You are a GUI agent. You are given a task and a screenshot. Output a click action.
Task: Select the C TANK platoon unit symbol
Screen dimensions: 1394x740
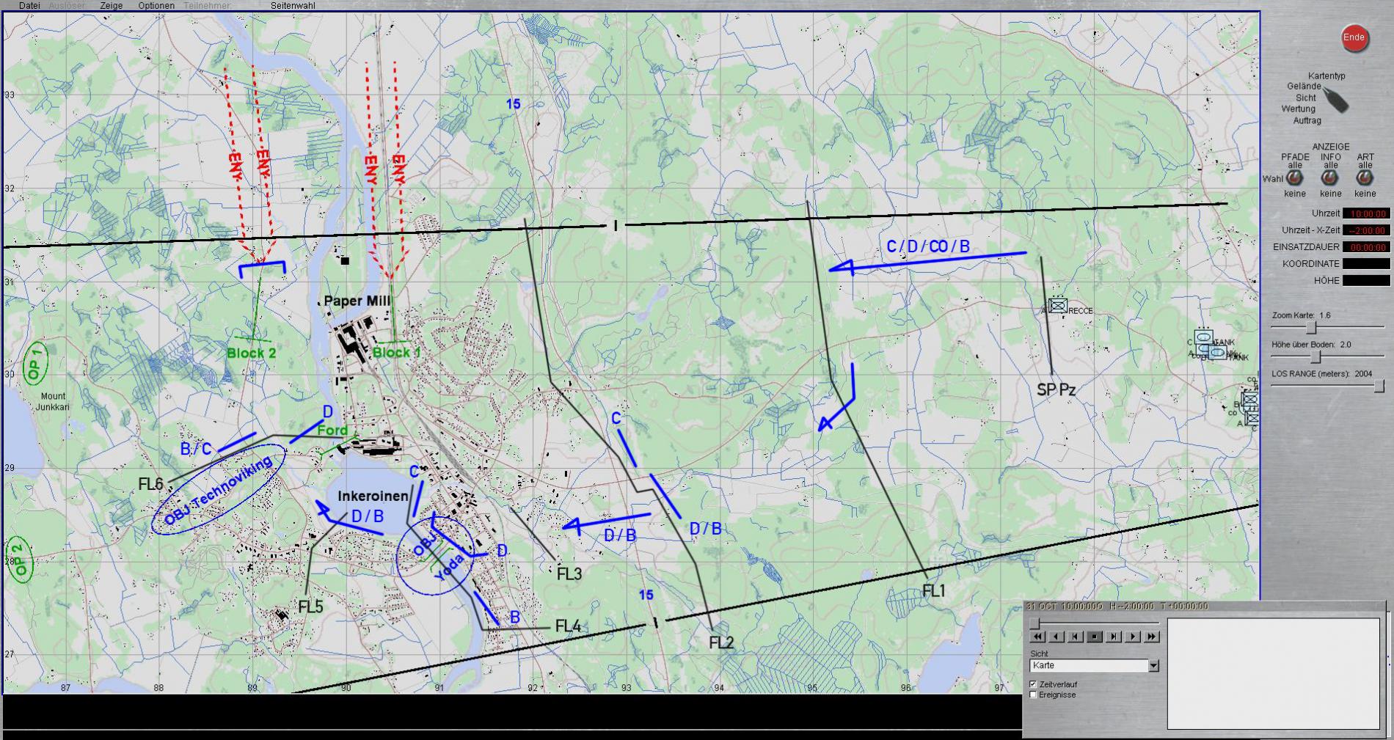click(x=1203, y=338)
